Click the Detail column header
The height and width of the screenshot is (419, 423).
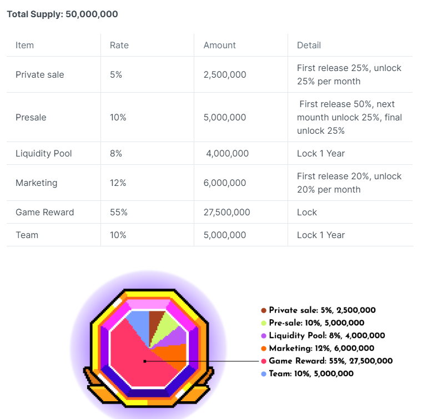click(309, 46)
